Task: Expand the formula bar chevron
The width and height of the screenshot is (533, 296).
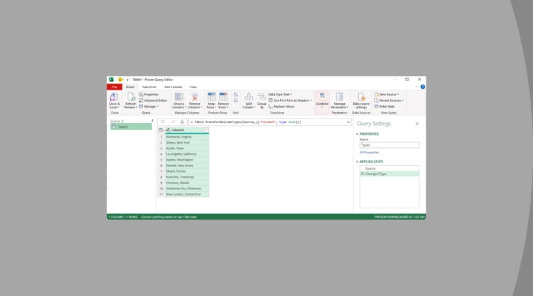Action: click(349, 122)
